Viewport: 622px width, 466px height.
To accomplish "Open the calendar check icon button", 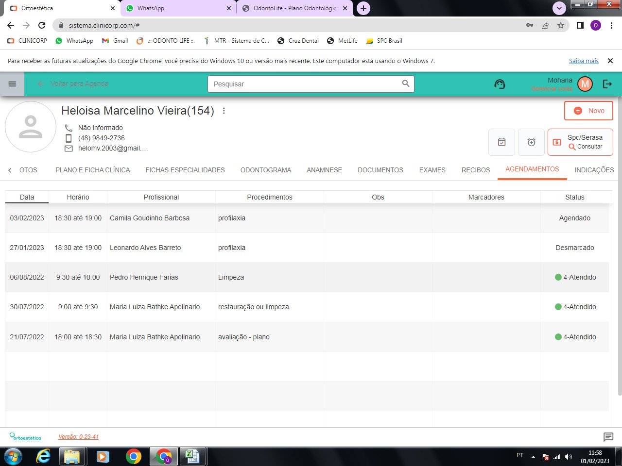I will point(501,142).
